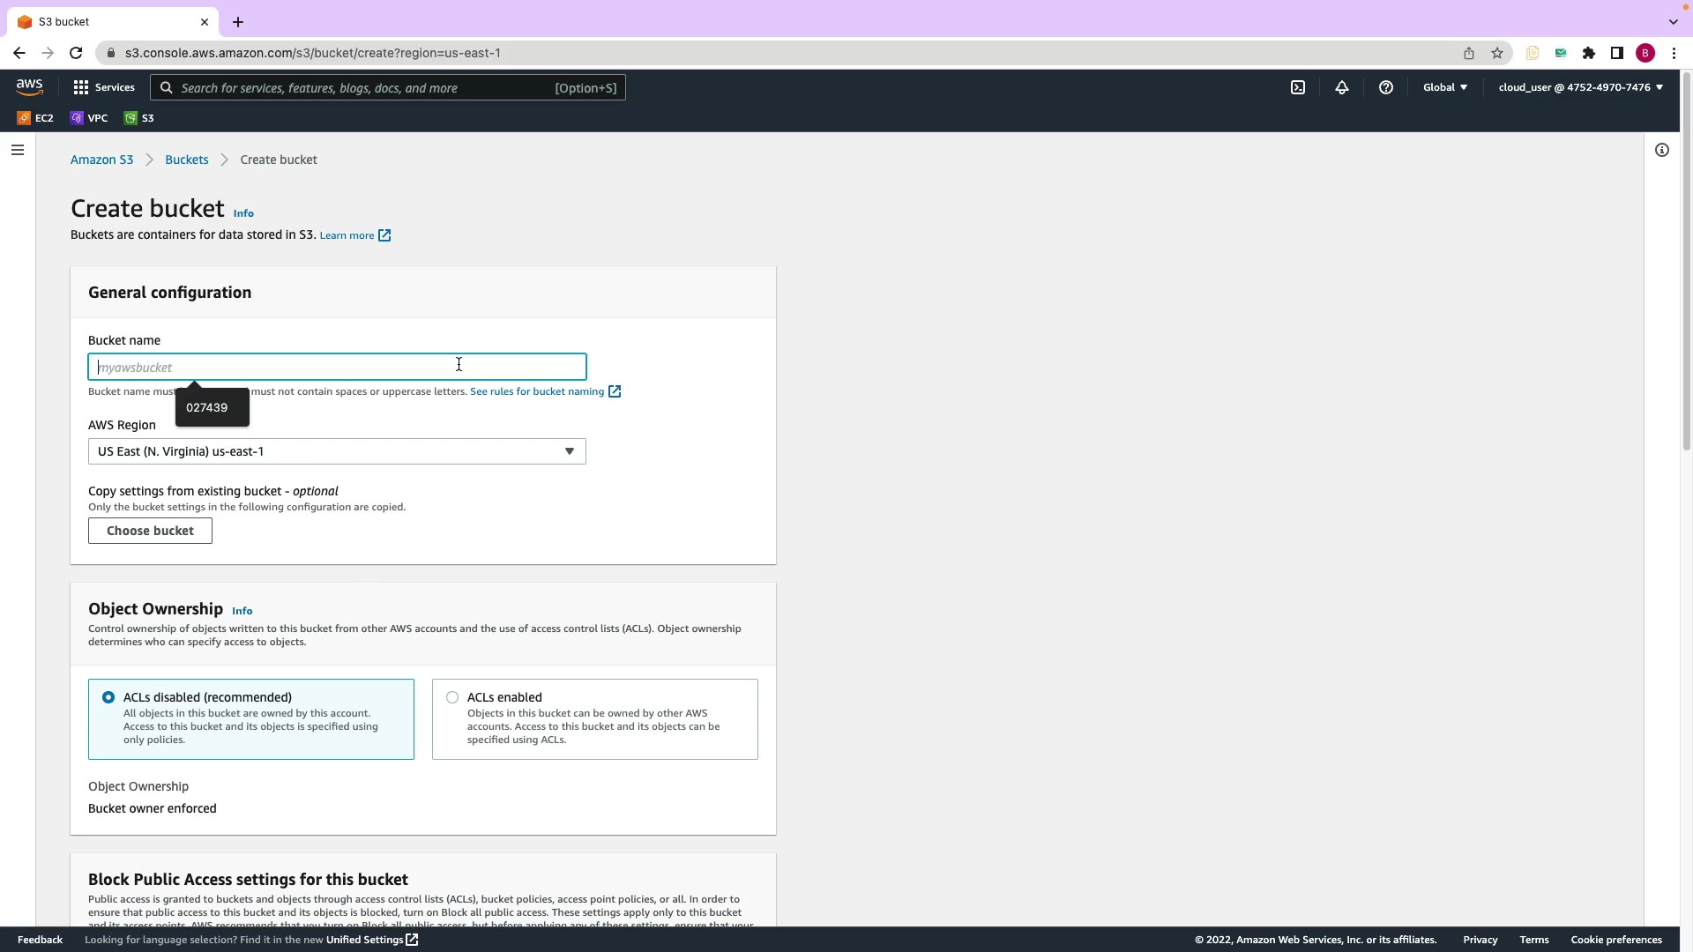Expand the cloud_user account menu
This screenshot has height=952, width=1693.
coord(1580,87)
